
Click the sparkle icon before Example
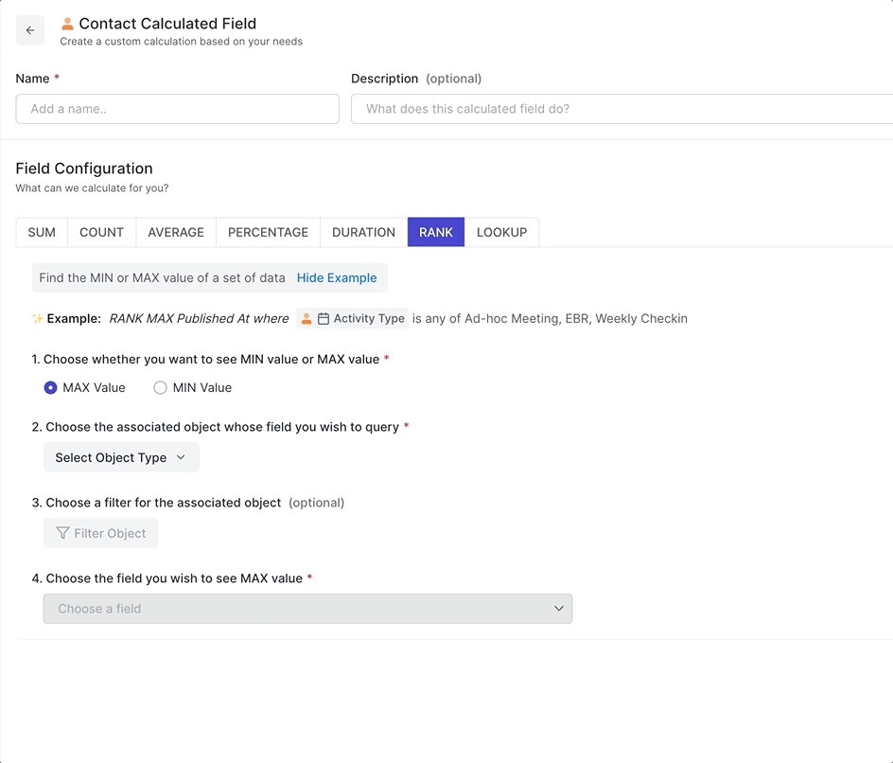tap(38, 319)
